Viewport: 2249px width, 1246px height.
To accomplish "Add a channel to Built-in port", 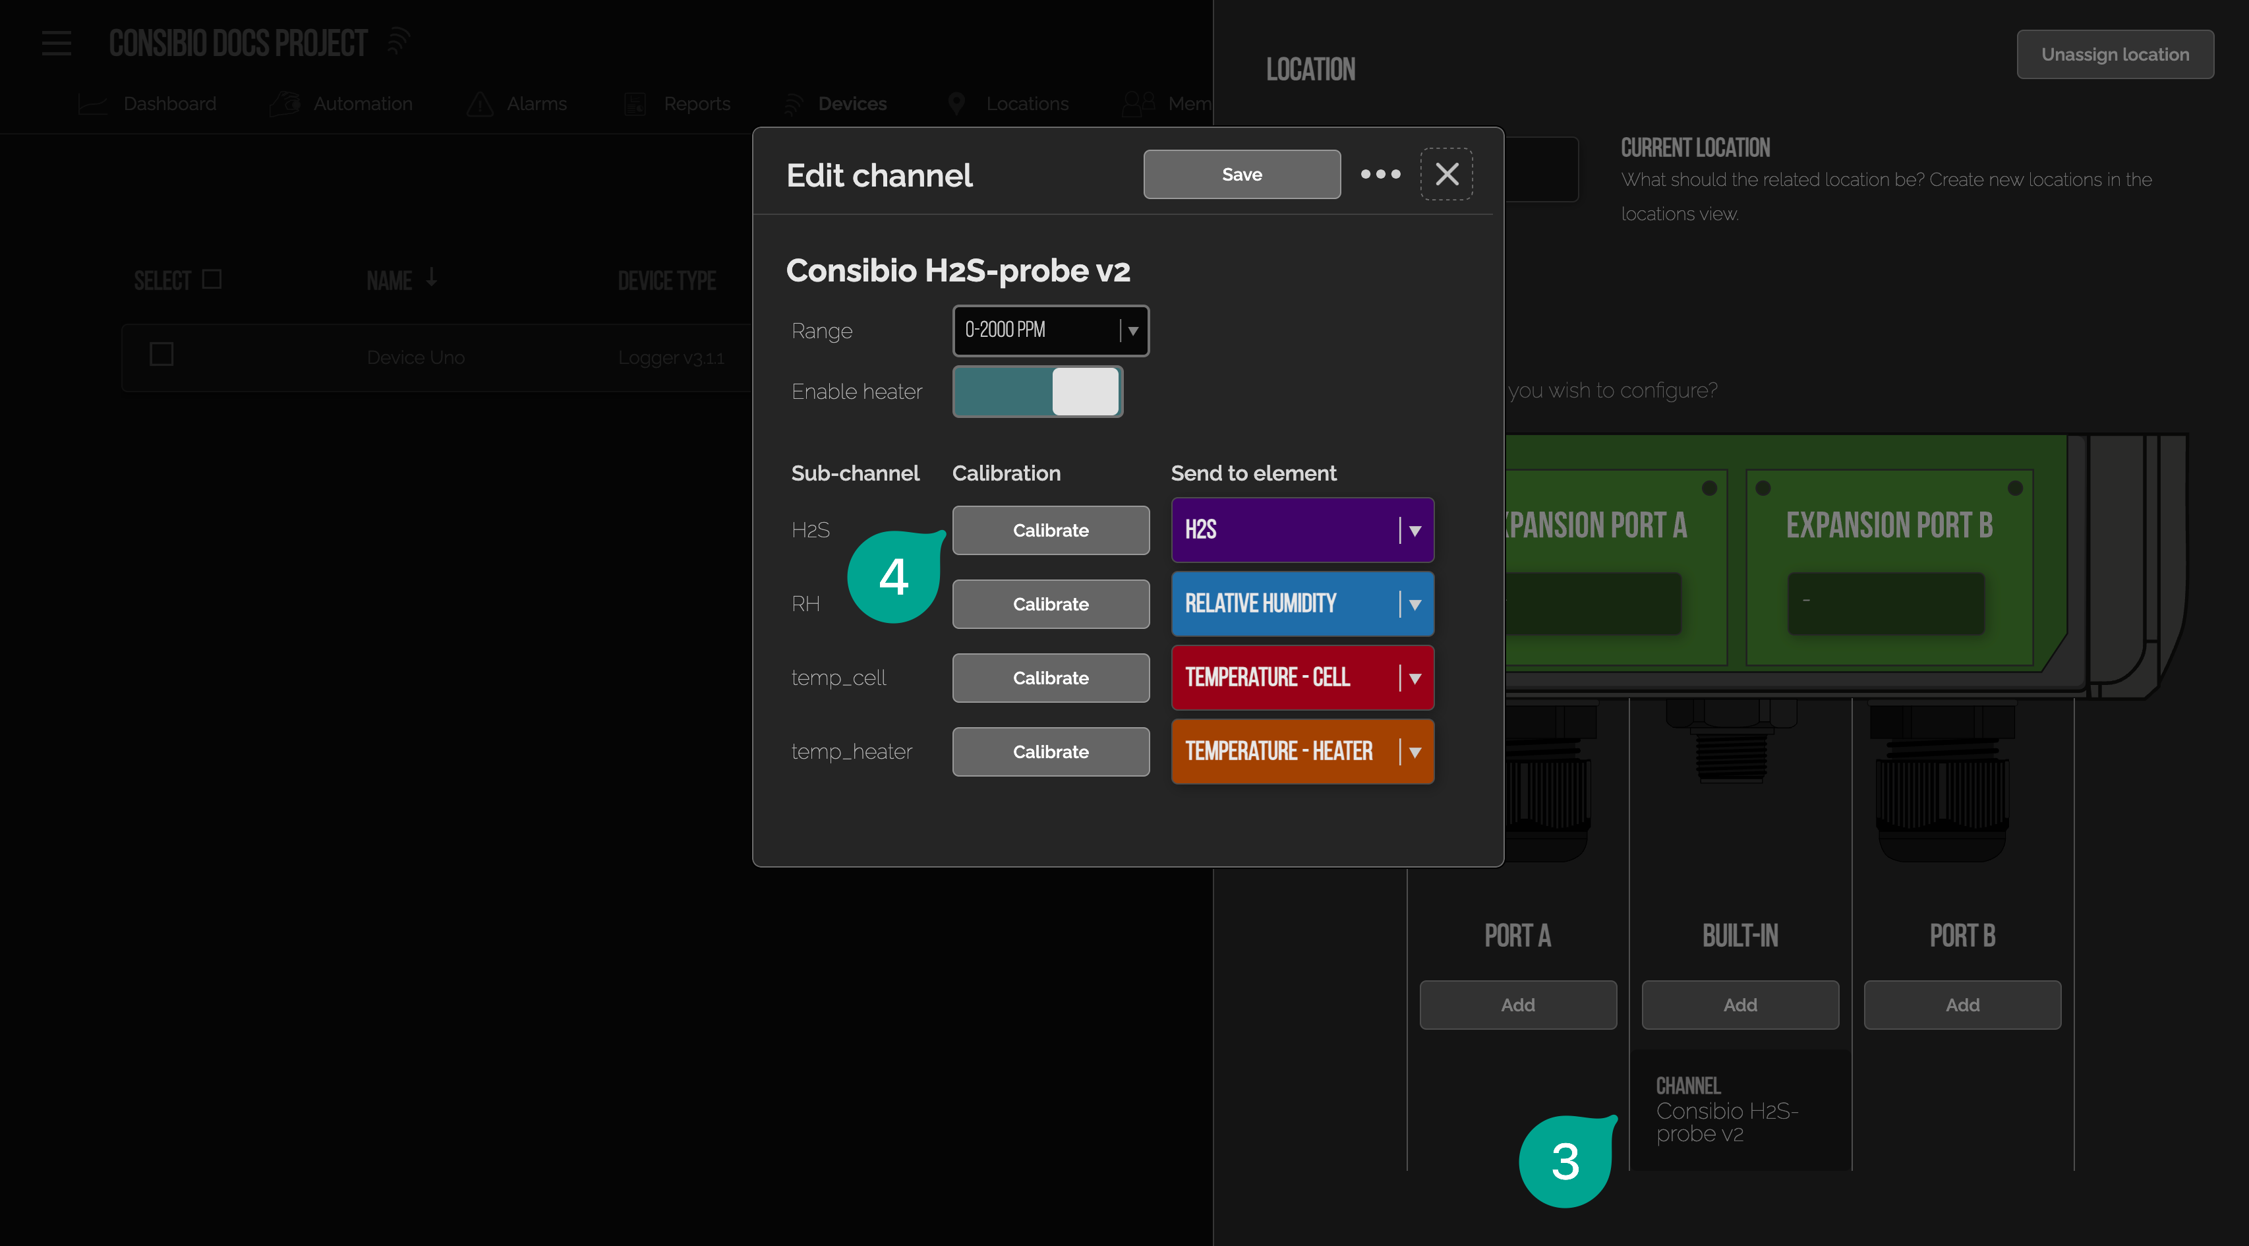I will click(x=1740, y=1005).
